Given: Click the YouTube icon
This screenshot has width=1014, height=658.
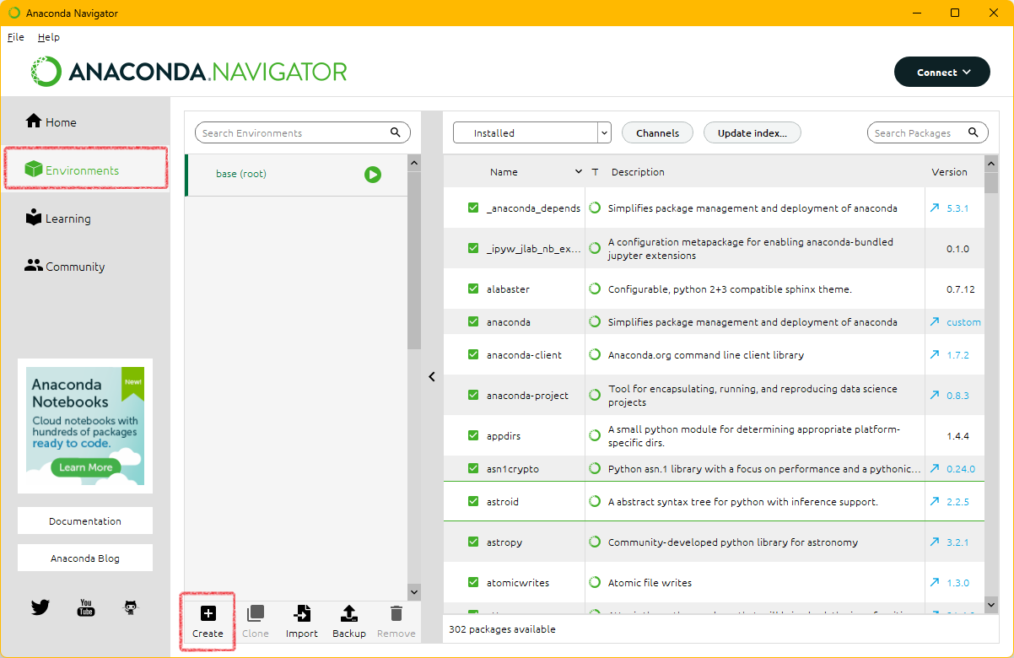Looking at the screenshot, I should click(x=86, y=607).
